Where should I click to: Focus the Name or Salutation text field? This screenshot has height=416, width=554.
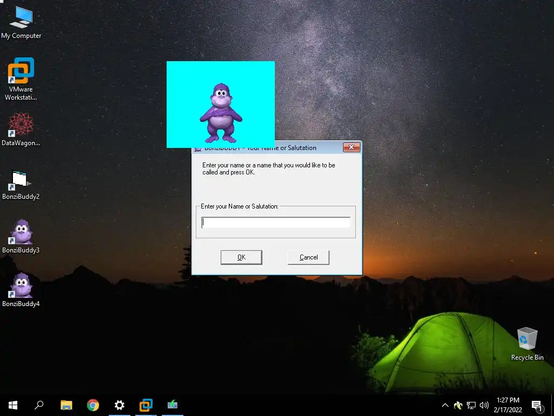tap(276, 223)
